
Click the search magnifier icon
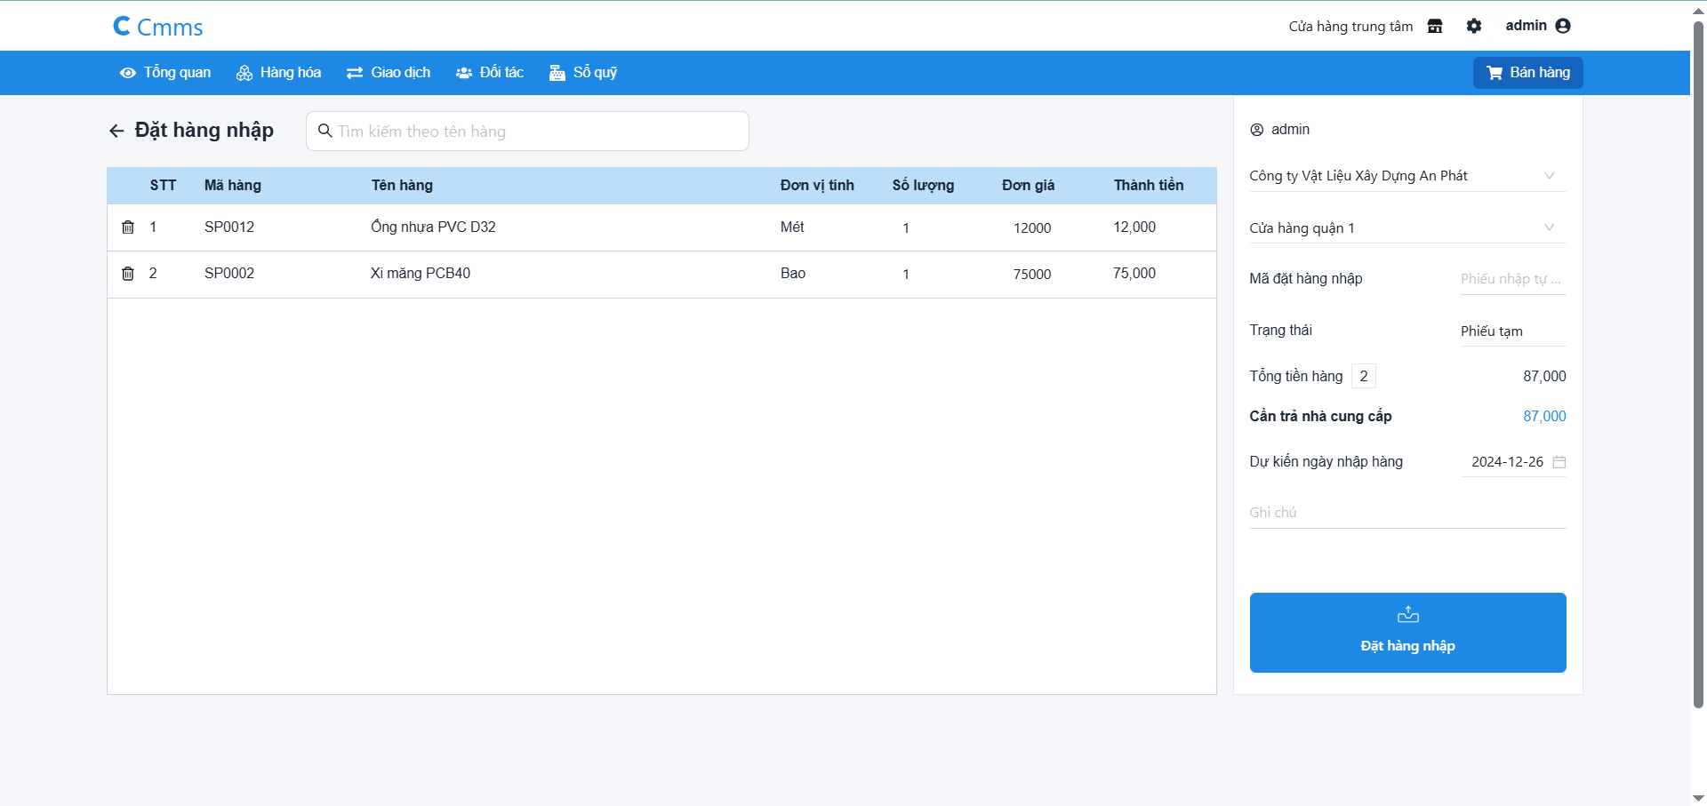click(325, 131)
